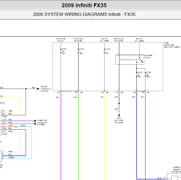This screenshot has height=180, width=181.
Task: Click the 'BLU' label below terminal 3A
Action: (x=142, y=97)
